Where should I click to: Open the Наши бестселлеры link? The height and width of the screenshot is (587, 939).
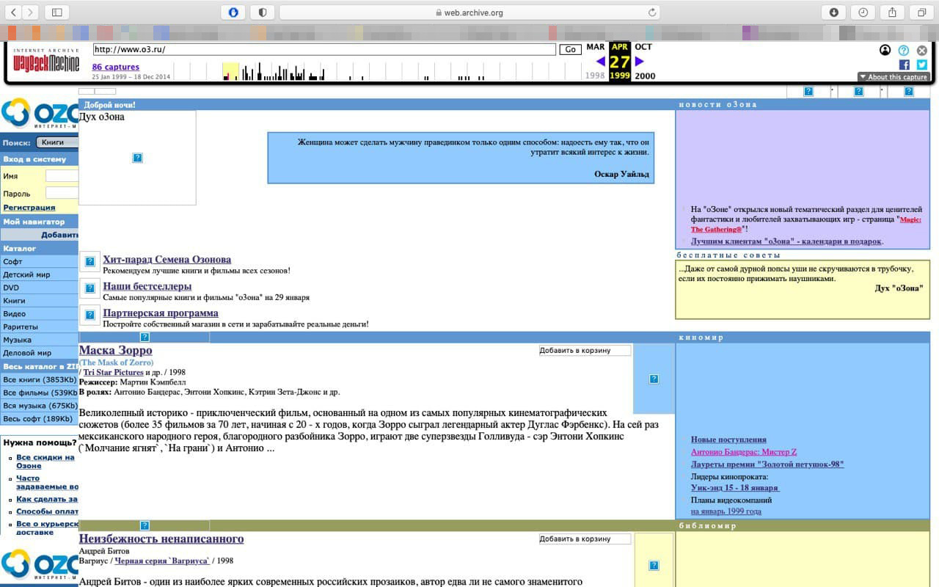(147, 286)
